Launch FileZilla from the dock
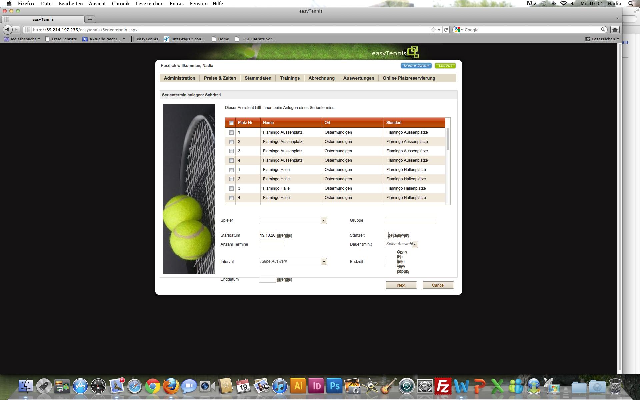The height and width of the screenshot is (400, 640). point(443,386)
